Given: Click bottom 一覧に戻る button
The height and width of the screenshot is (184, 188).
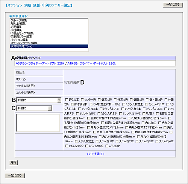Looking at the screenshot, I should tap(15, 175).
